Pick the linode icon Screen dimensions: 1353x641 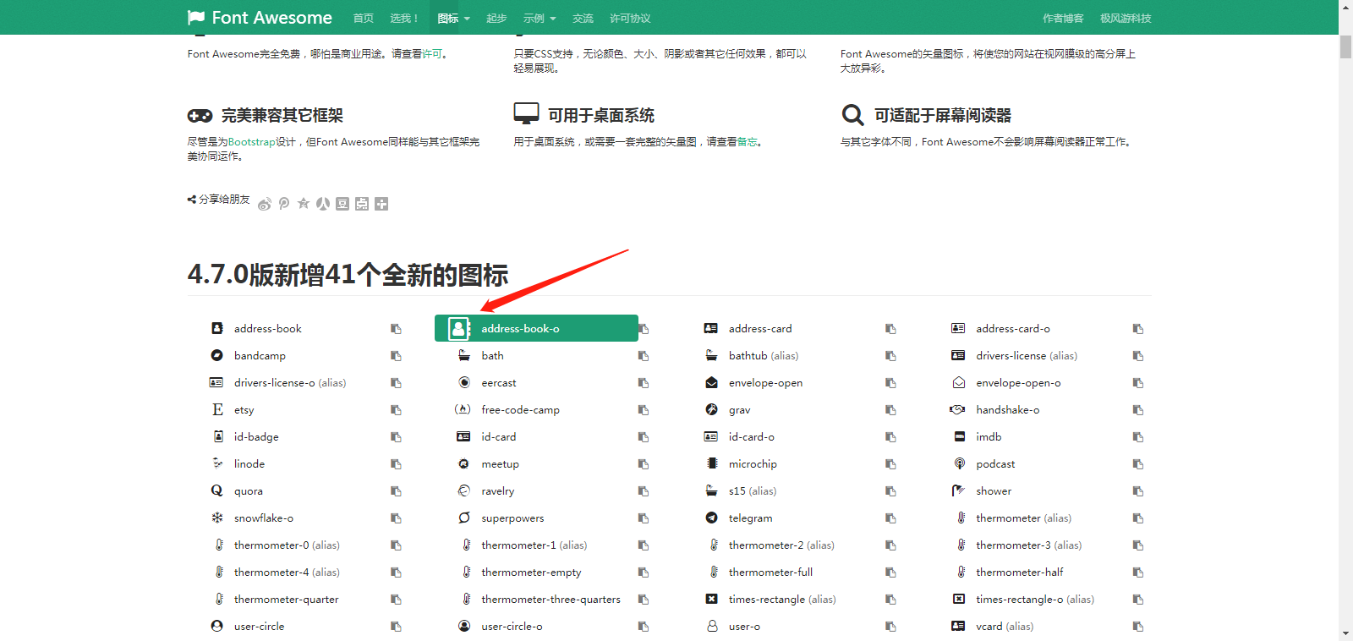pyautogui.click(x=217, y=463)
